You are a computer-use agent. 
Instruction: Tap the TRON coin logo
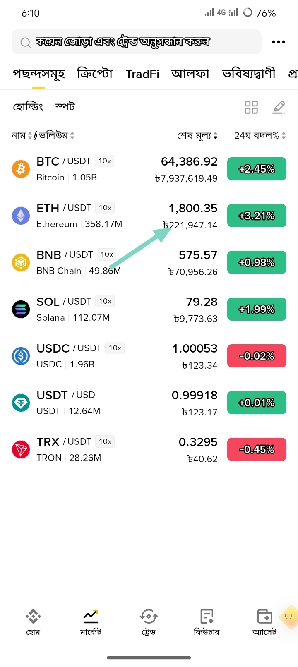tap(21, 449)
